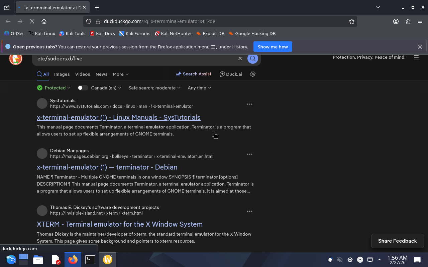Expand the Any time filter

(199, 88)
